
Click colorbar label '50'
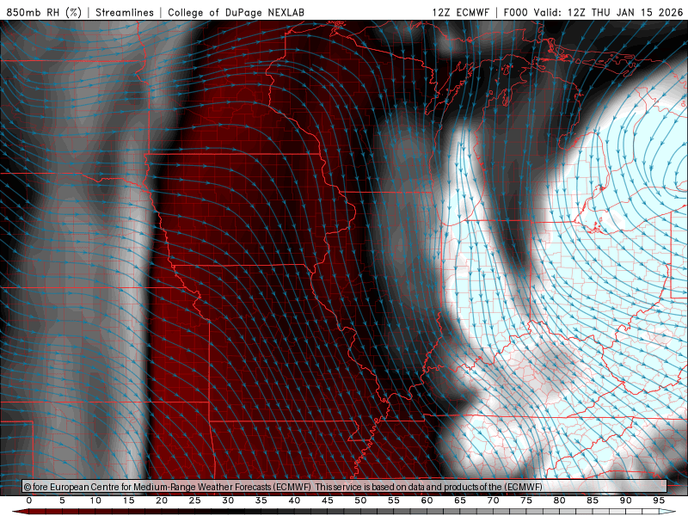click(360, 501)
